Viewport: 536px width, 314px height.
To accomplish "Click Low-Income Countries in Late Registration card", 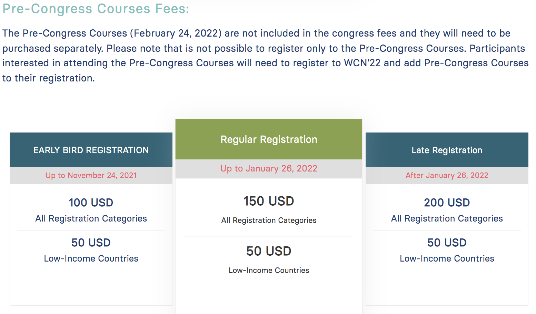I will tap(447, 258).
